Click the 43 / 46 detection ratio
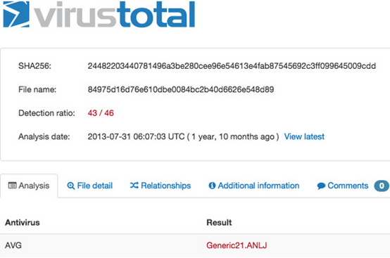The image size is (390, 258). (101, 113)
